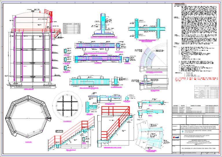Click the red handrail on staircase landing detail

116,123
